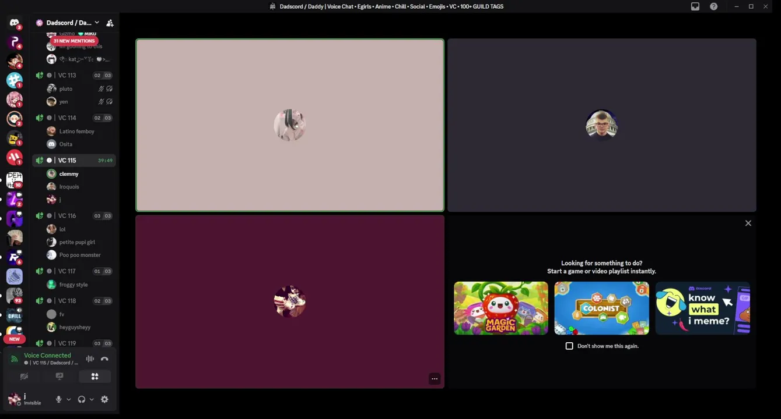Join voice channel VC 114
This screenshot has height=419, width=781.
73,118
